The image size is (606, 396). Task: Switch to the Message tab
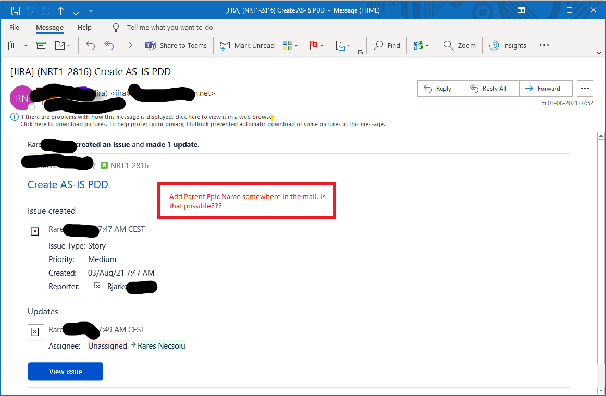click(50, 28)
